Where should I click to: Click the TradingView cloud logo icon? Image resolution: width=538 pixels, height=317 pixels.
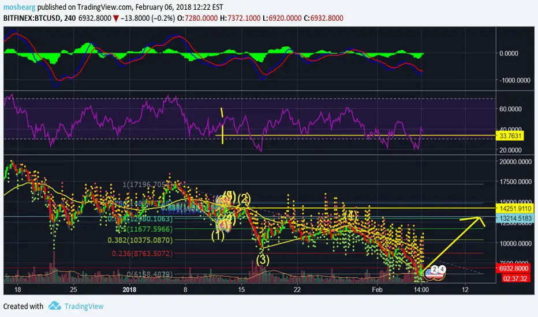pyautogui.click(x=55, y=305)
